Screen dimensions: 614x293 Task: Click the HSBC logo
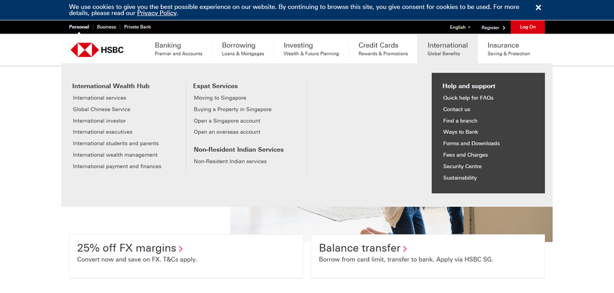[x=97, y=50]
